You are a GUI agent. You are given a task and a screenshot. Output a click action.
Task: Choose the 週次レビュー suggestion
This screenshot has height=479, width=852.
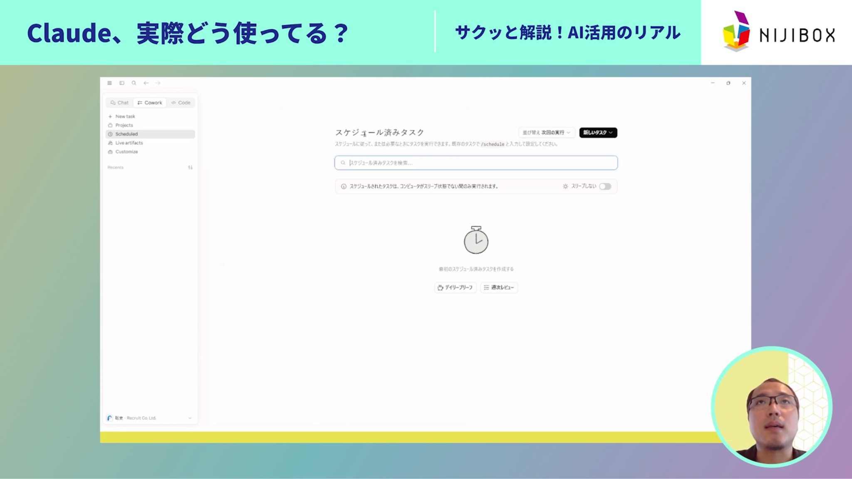pyautogui.click(x=499, y=287)
